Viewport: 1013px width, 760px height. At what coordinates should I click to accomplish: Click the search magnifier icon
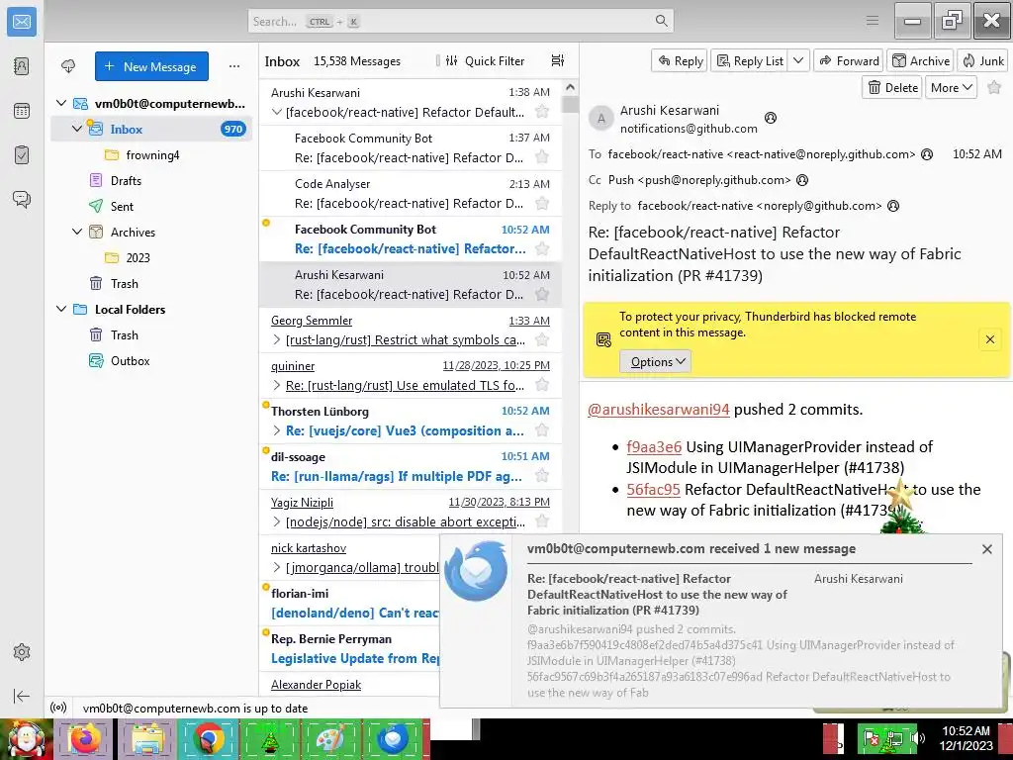tap(661, 21)
